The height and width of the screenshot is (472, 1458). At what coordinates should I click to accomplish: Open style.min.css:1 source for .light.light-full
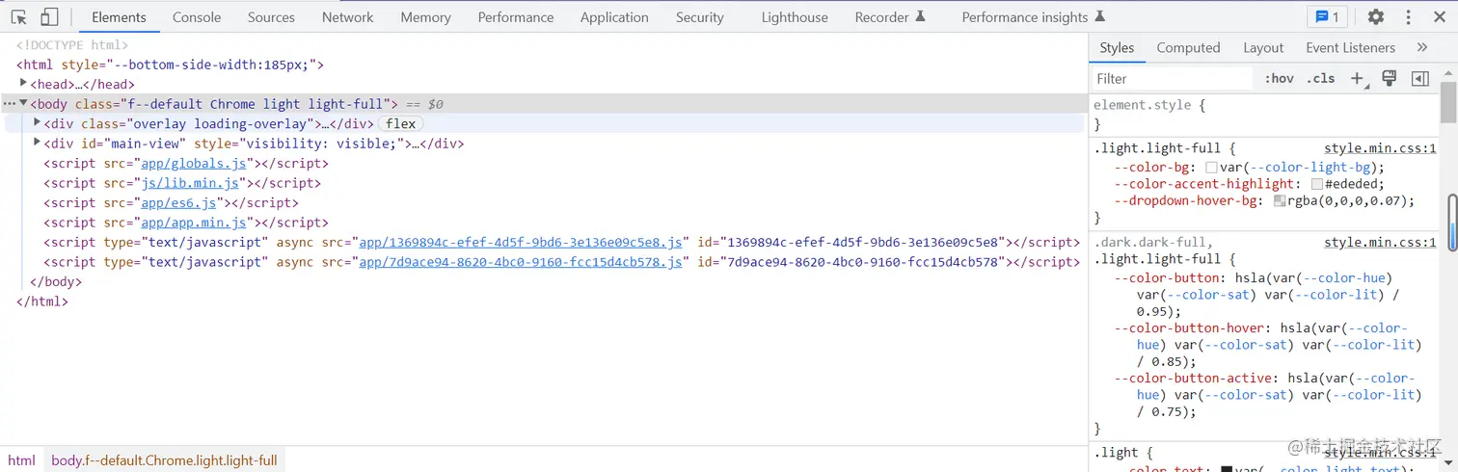(x=1380, y=149)
